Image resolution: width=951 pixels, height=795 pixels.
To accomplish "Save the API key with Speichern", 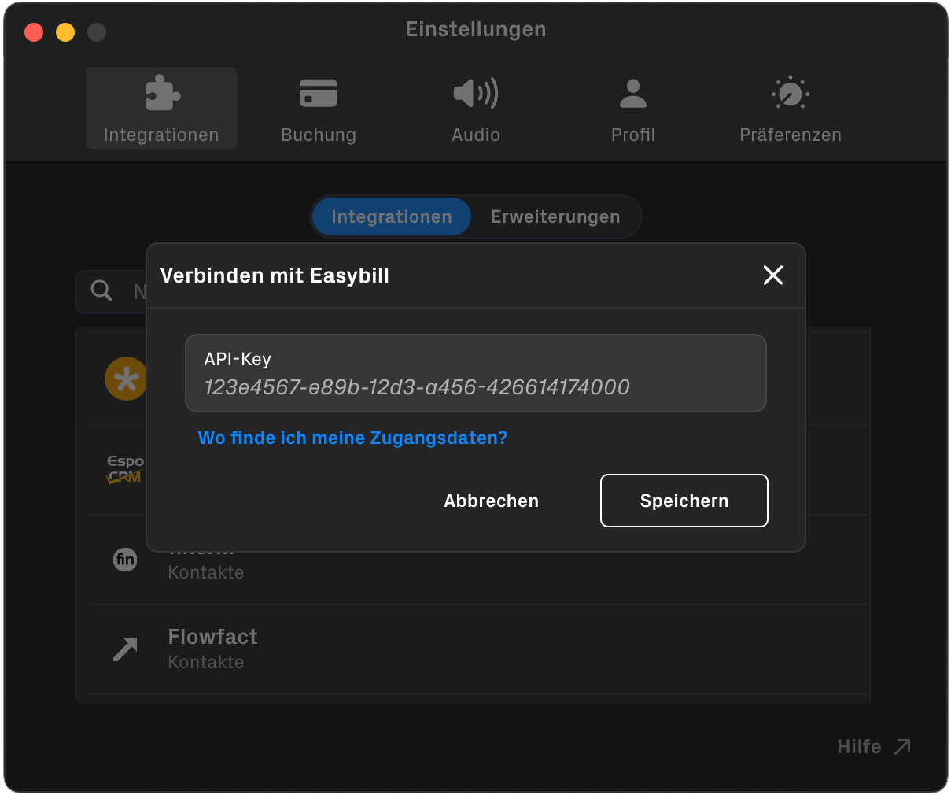I will pos(684,500).
